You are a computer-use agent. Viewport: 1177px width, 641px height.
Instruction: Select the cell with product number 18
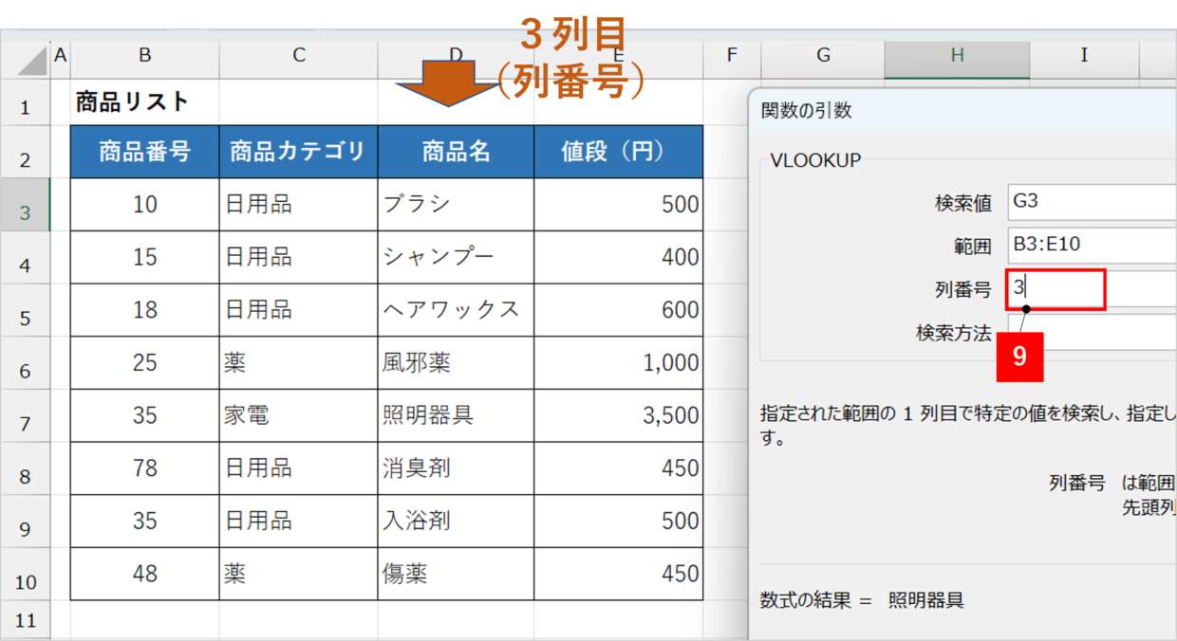pyautogui.click(x=144, y=309)
